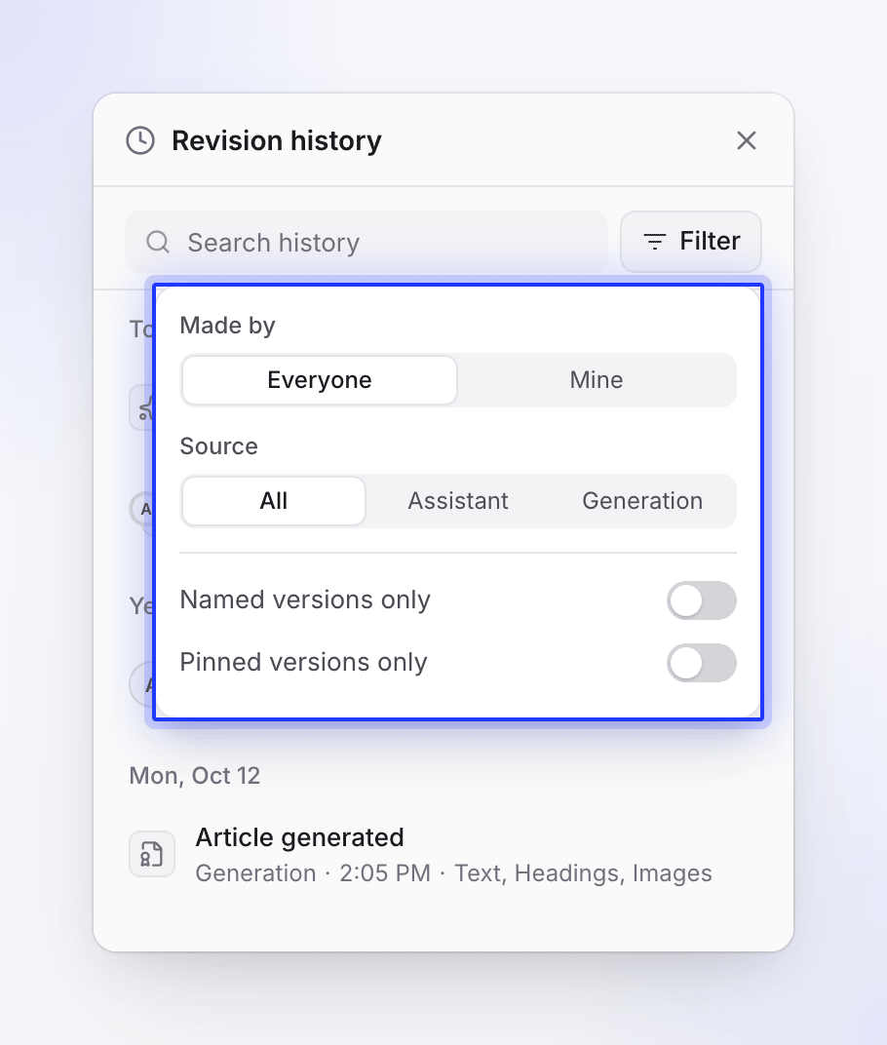The image size is (887, 1045).
Task: Click the Generation 2:05 PM details line
Action: pos(453,873)
